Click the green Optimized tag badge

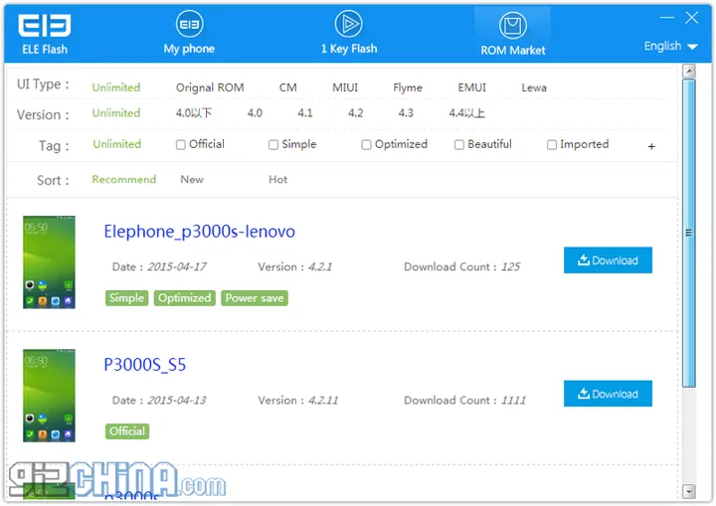coord(185,298)
